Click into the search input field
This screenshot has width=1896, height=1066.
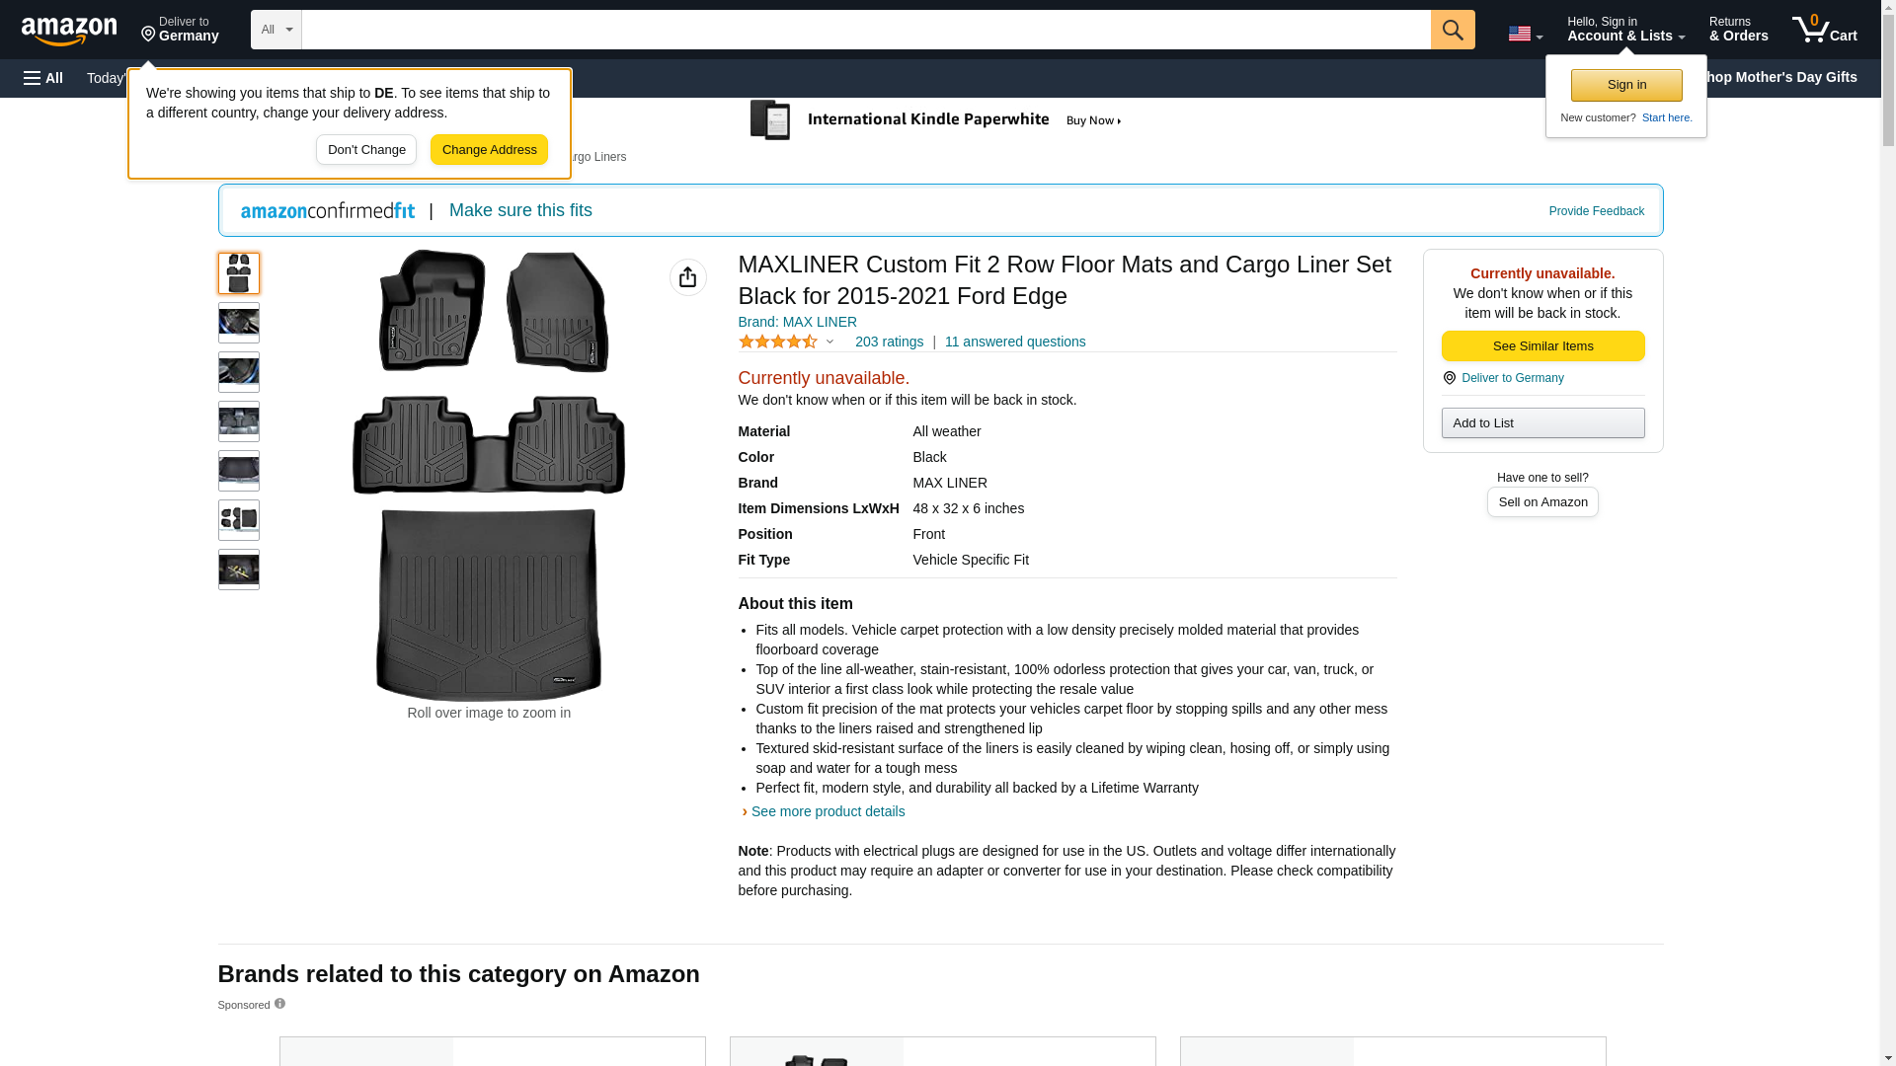coord(865,30)
